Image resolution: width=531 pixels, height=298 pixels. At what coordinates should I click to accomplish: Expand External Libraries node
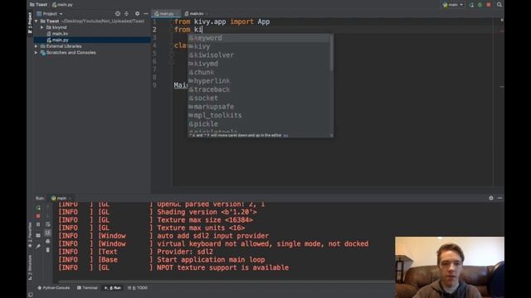[x=37, y=46]
